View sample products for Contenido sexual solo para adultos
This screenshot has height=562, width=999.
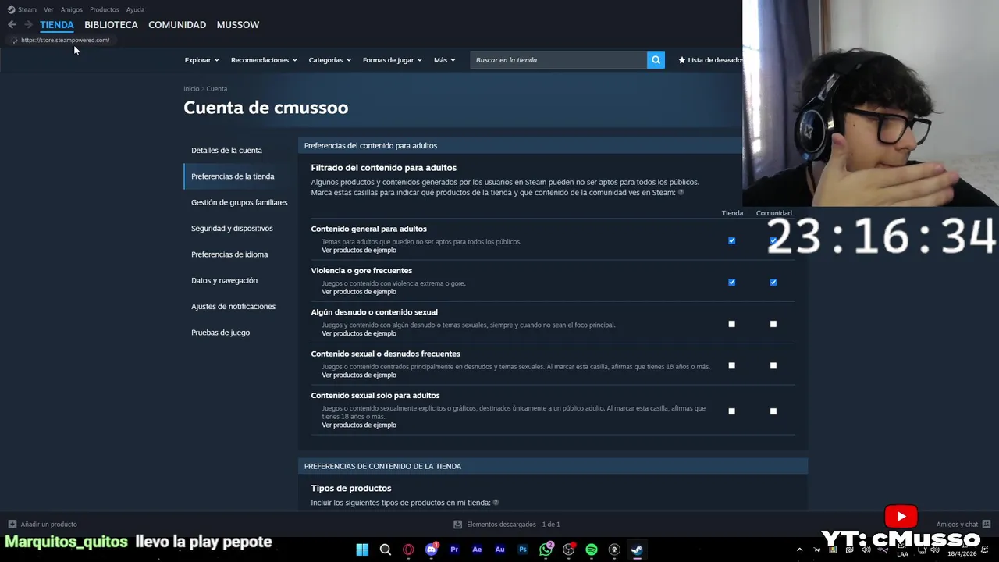tap(359, 425)
